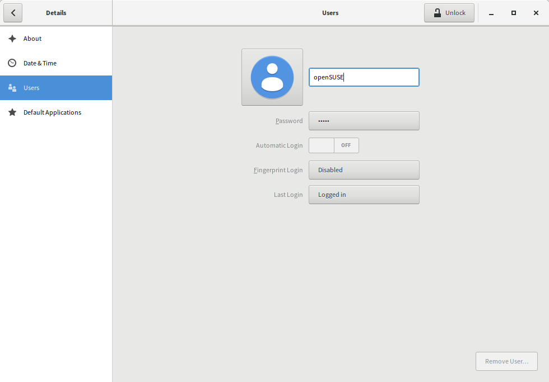Click the OFF label of Automatic Login switch
Screen dimensions: 549x382
pyautogui.click(x=346, y=145)
